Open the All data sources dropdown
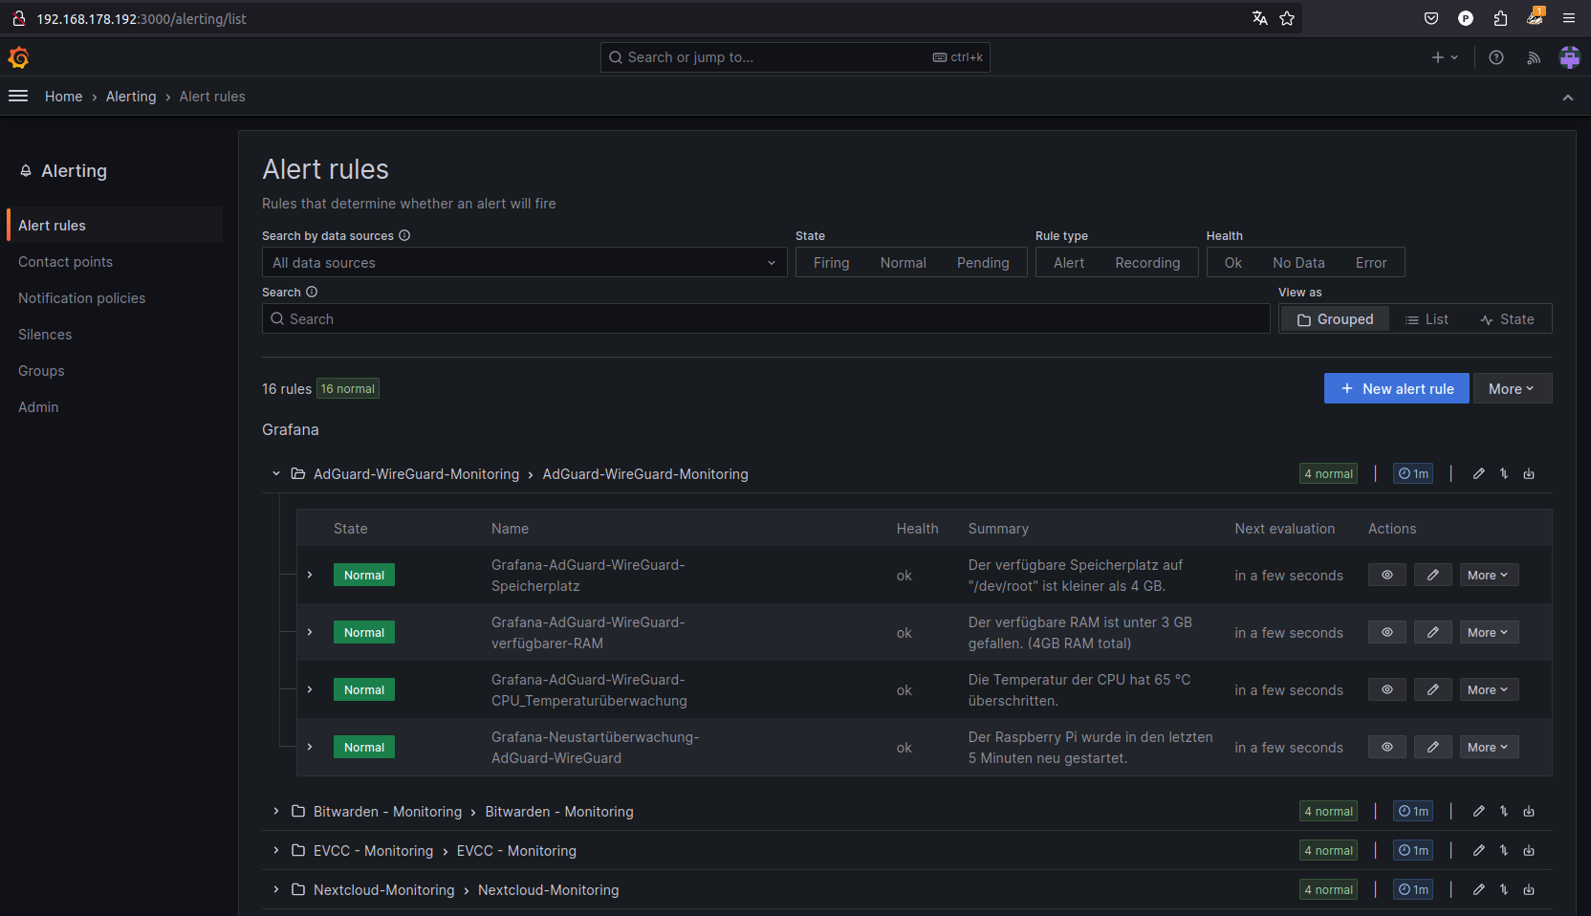Screen dimensions: 1591x916 (x=524, y=263)
